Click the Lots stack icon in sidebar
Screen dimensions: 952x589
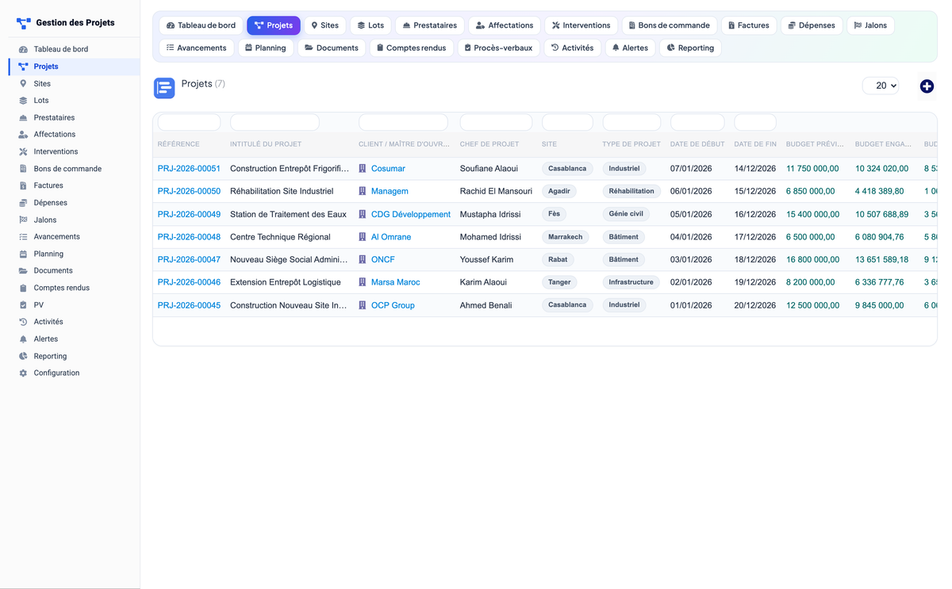click(23, 101)
